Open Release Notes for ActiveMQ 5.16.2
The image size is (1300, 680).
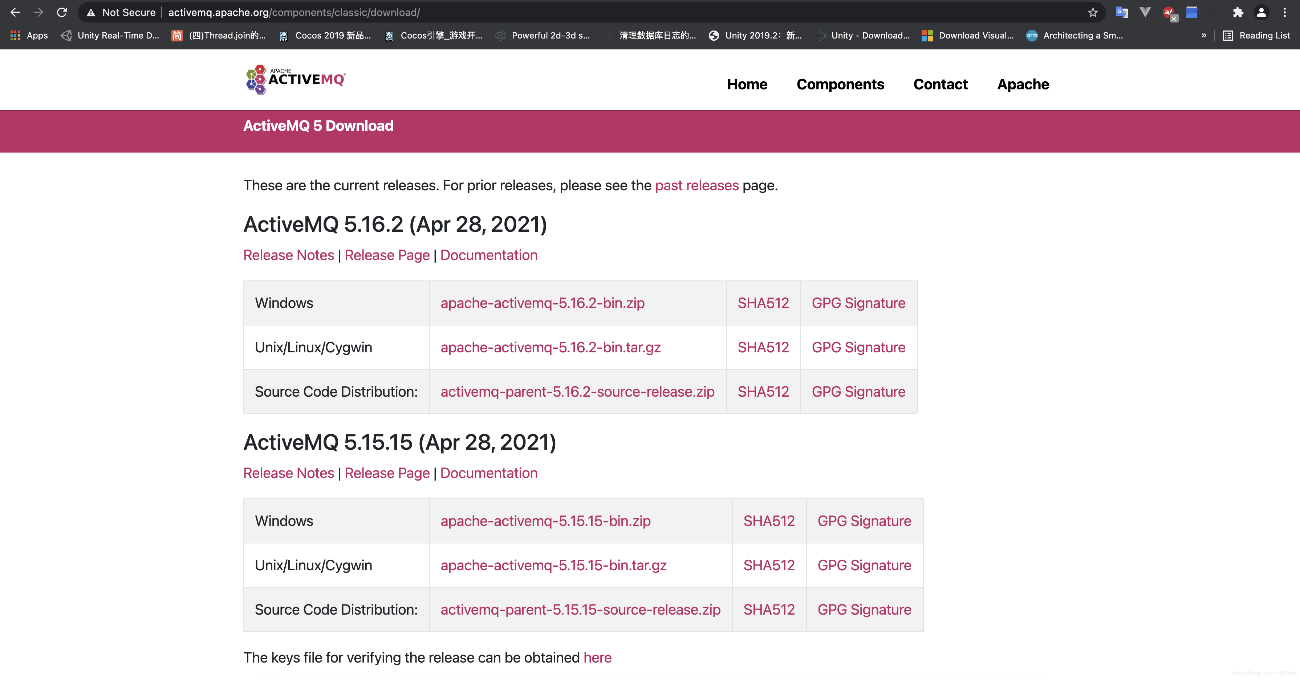289,255
